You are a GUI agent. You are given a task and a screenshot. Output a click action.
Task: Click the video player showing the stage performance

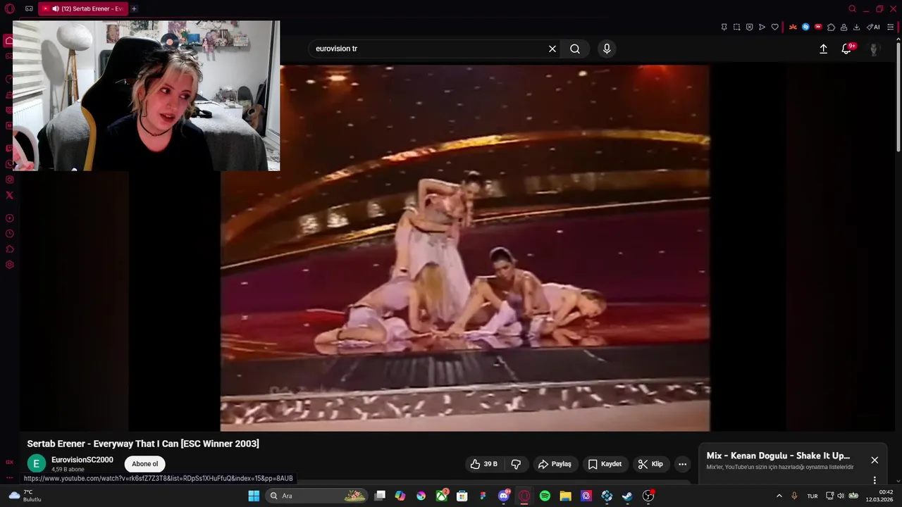465,248
